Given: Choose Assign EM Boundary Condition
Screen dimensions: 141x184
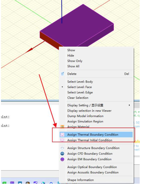Looking at the screenshot, I should 96,159.
